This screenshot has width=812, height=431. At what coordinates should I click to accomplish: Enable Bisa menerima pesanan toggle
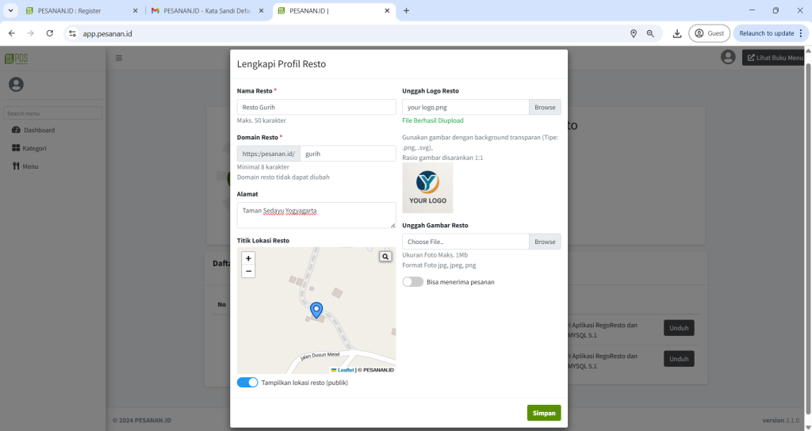[x=412, y=281]
